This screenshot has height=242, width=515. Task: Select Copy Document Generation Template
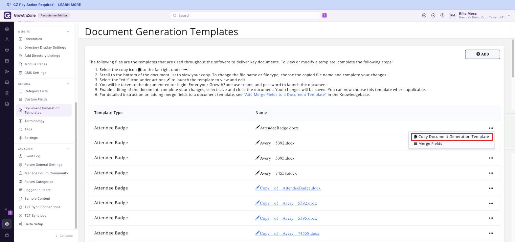pos(452,137)
